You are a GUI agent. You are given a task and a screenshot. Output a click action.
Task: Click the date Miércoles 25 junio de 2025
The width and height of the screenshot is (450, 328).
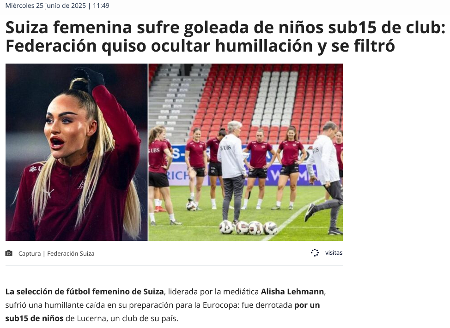click(x=46, y=6)
